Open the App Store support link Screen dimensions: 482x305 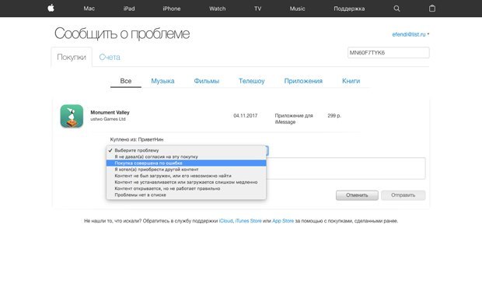283,221
